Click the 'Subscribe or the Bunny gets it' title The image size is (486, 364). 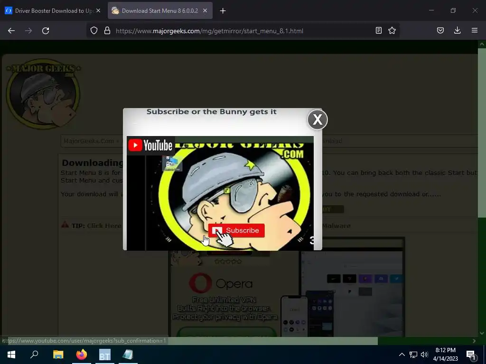(x=211, y=112)
